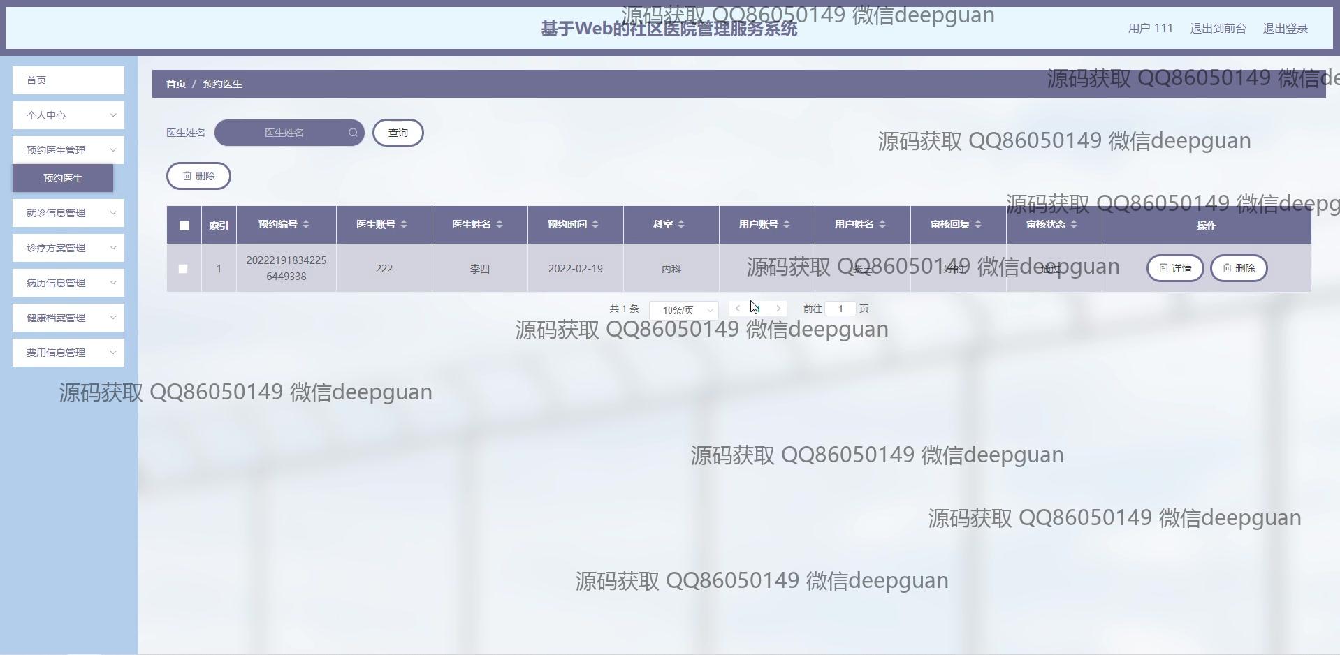Sort by 用户账号 column arrows
1340x655 pixels.
pos(787,224)
